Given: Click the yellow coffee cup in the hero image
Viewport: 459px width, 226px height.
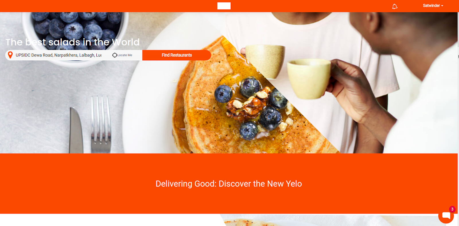Looking at the screenshot, I should coord(308,79).
